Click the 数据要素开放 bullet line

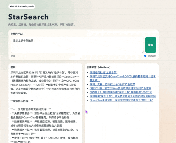(x=45, y=124)
